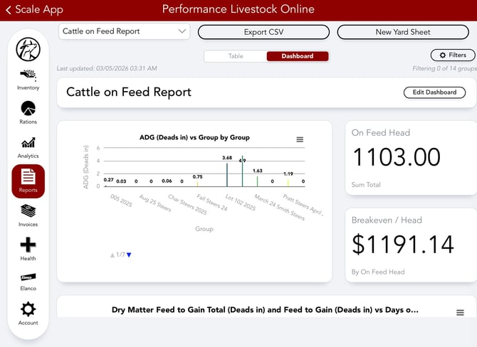The image size is (477, 347).
Task: Open the Elanco section
Action: [x=28, y=282]
